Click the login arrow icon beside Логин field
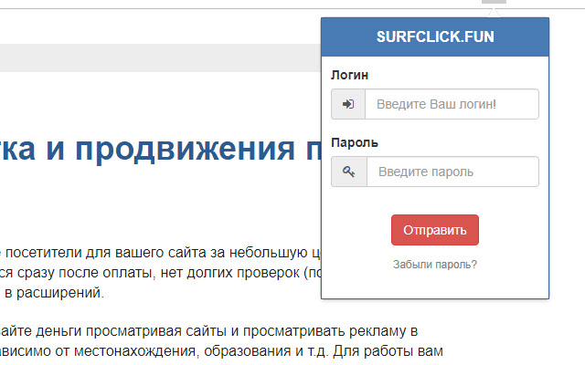This screenshot has height=365, width=585. coord(348,104)
